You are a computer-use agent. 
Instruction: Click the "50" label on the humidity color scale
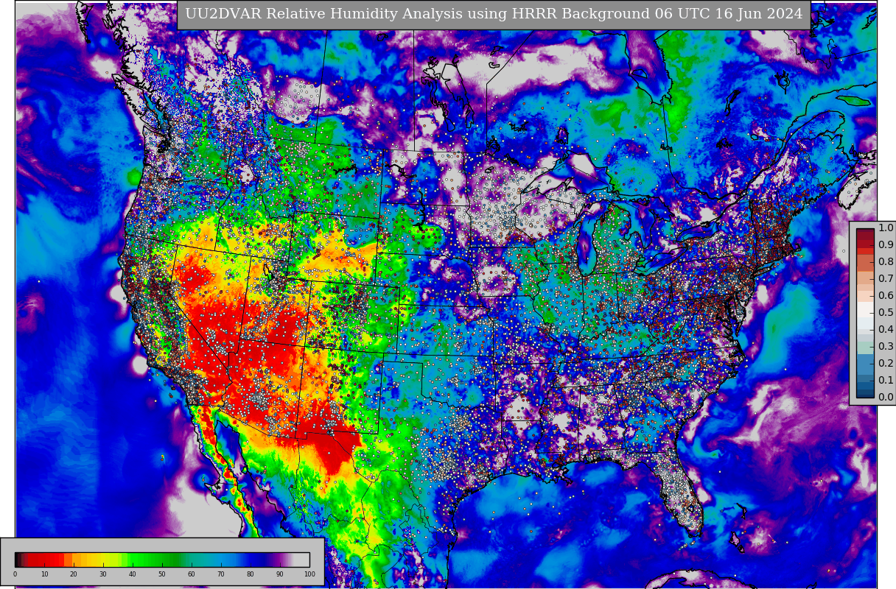[162, 574]
